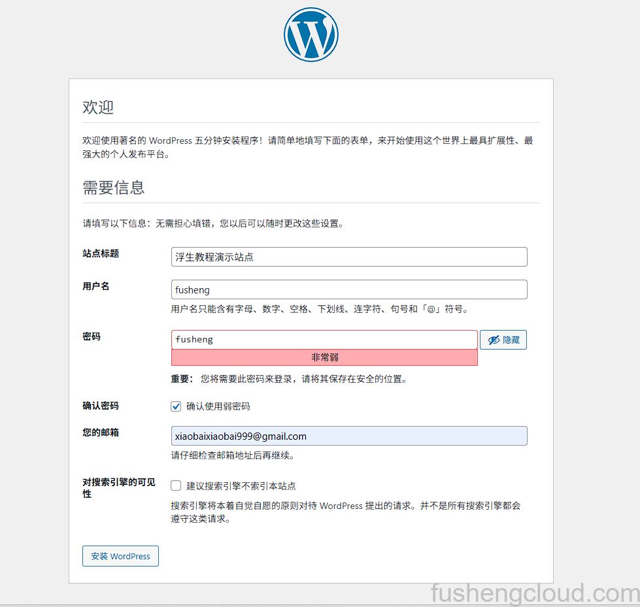
Task: Click the 欢迎 heading
Action: [x=98, y=107]
